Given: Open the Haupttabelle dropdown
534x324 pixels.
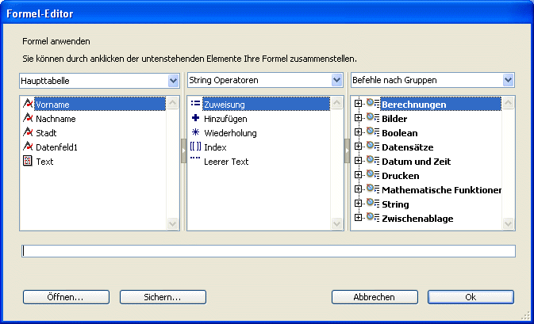Looking at the screenshot, I should (173, 80).
